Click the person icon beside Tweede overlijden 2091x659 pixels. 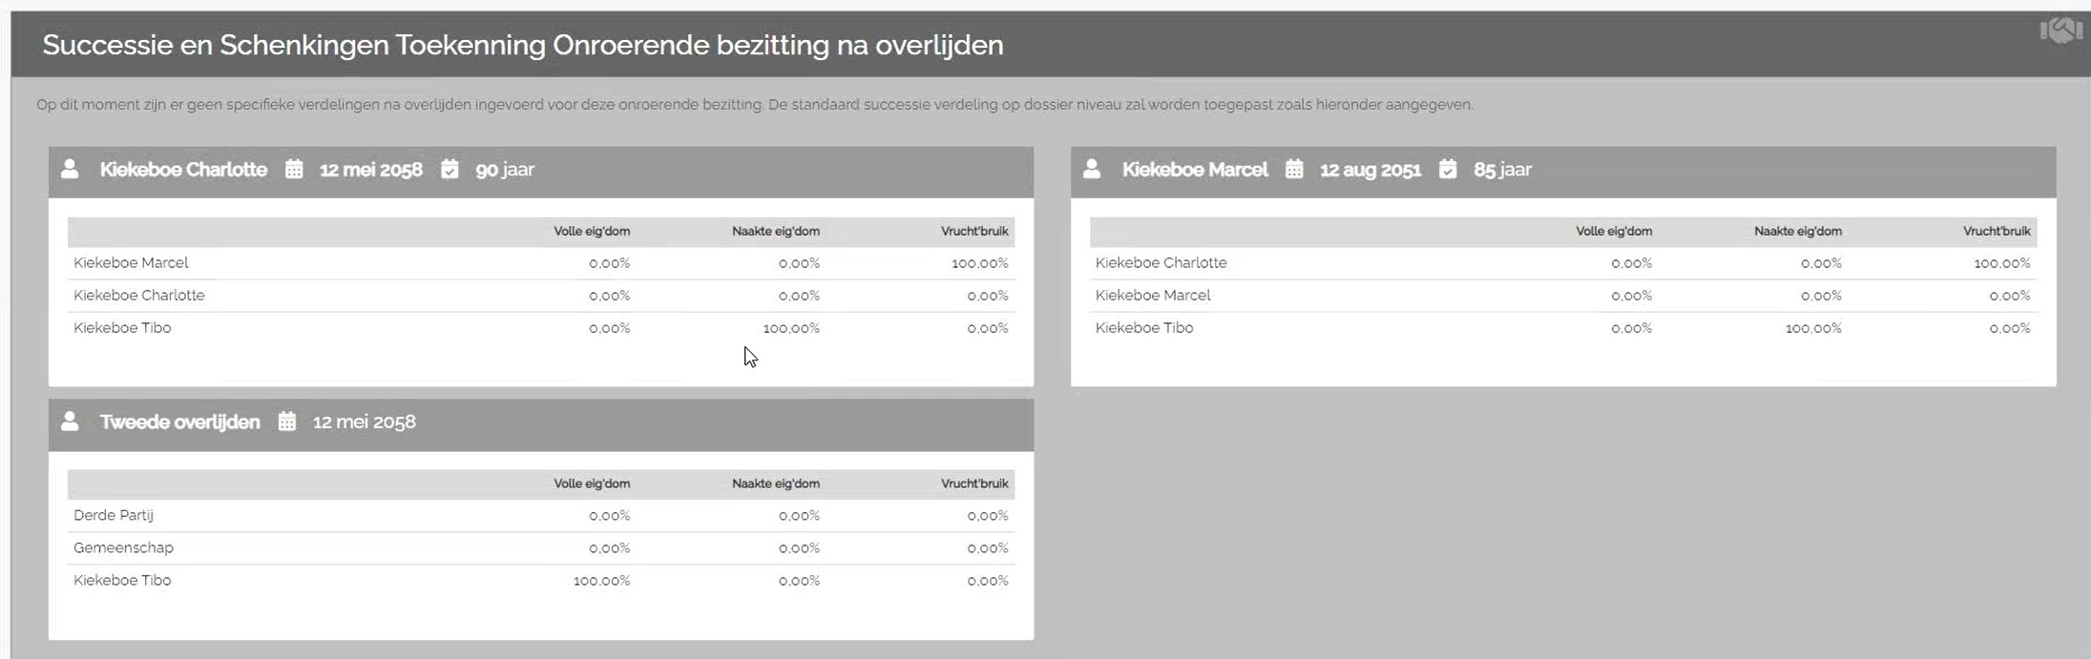pos(70,422)
